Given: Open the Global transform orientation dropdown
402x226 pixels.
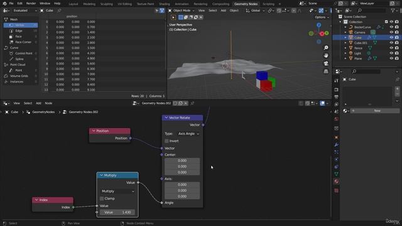Looking at the screenshot, I should [x=256, y=11].
